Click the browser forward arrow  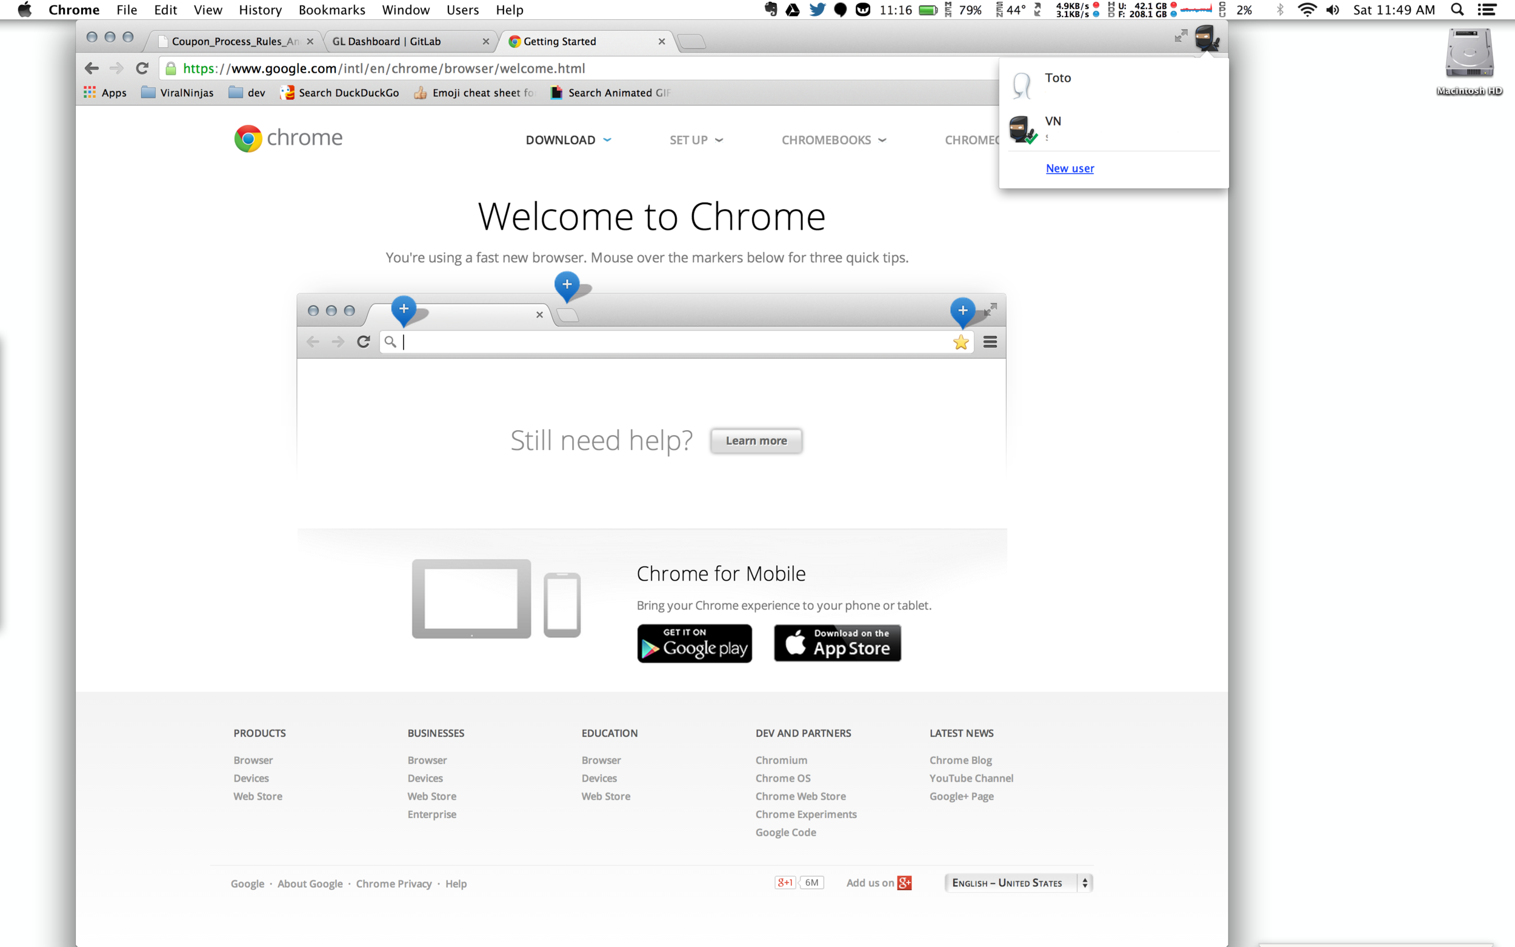point(116,68)
